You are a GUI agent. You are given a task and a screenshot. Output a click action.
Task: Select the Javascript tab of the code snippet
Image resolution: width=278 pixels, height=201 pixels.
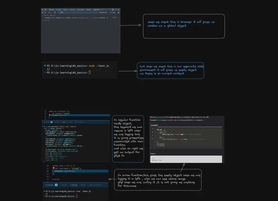154,125
